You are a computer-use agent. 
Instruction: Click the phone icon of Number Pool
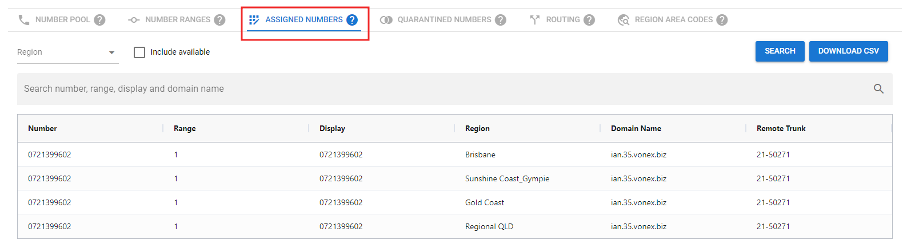[x=24, y=20]
